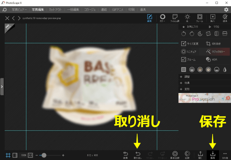This screenshot has height=160, width=231.
Task: Switch to the コラージュ (Collage) tab
Action: tap(90, 10)
